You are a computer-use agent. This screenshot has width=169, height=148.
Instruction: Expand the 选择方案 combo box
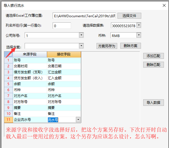[81, 46]
